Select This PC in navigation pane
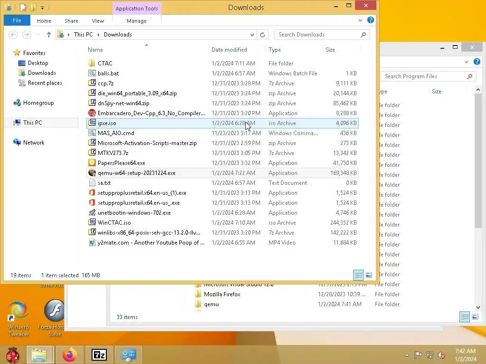Screen dimensions: 486x364 coord(32,123)
